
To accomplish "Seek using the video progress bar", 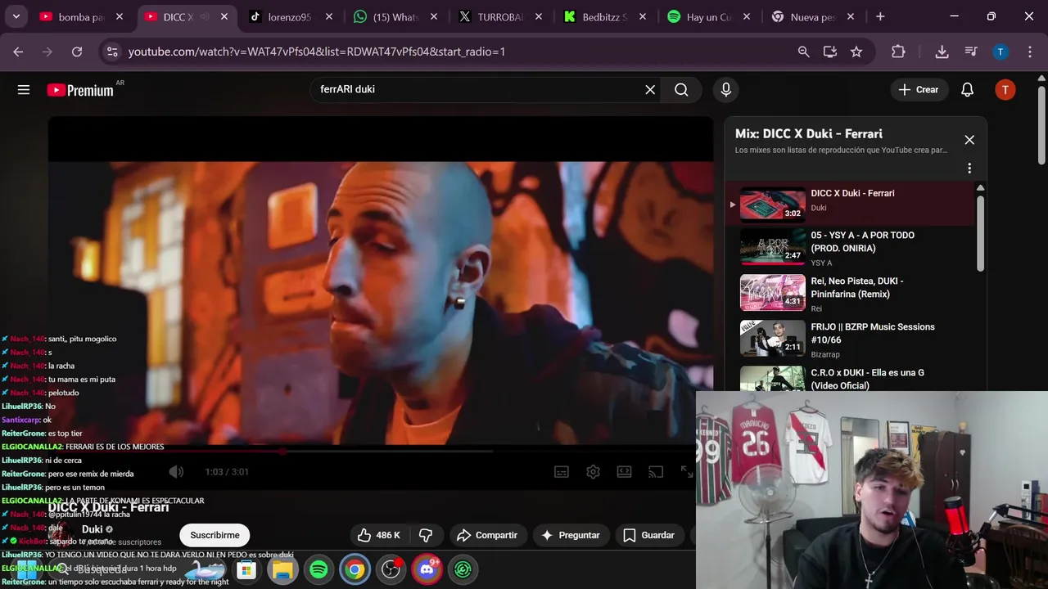I will coord(381,451).
